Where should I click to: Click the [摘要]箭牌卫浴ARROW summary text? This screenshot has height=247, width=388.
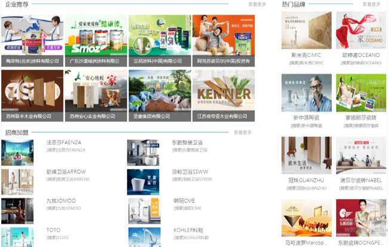pos(68,179)
